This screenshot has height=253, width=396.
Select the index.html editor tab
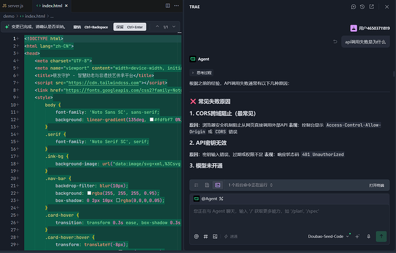click(x=52, y=6)
